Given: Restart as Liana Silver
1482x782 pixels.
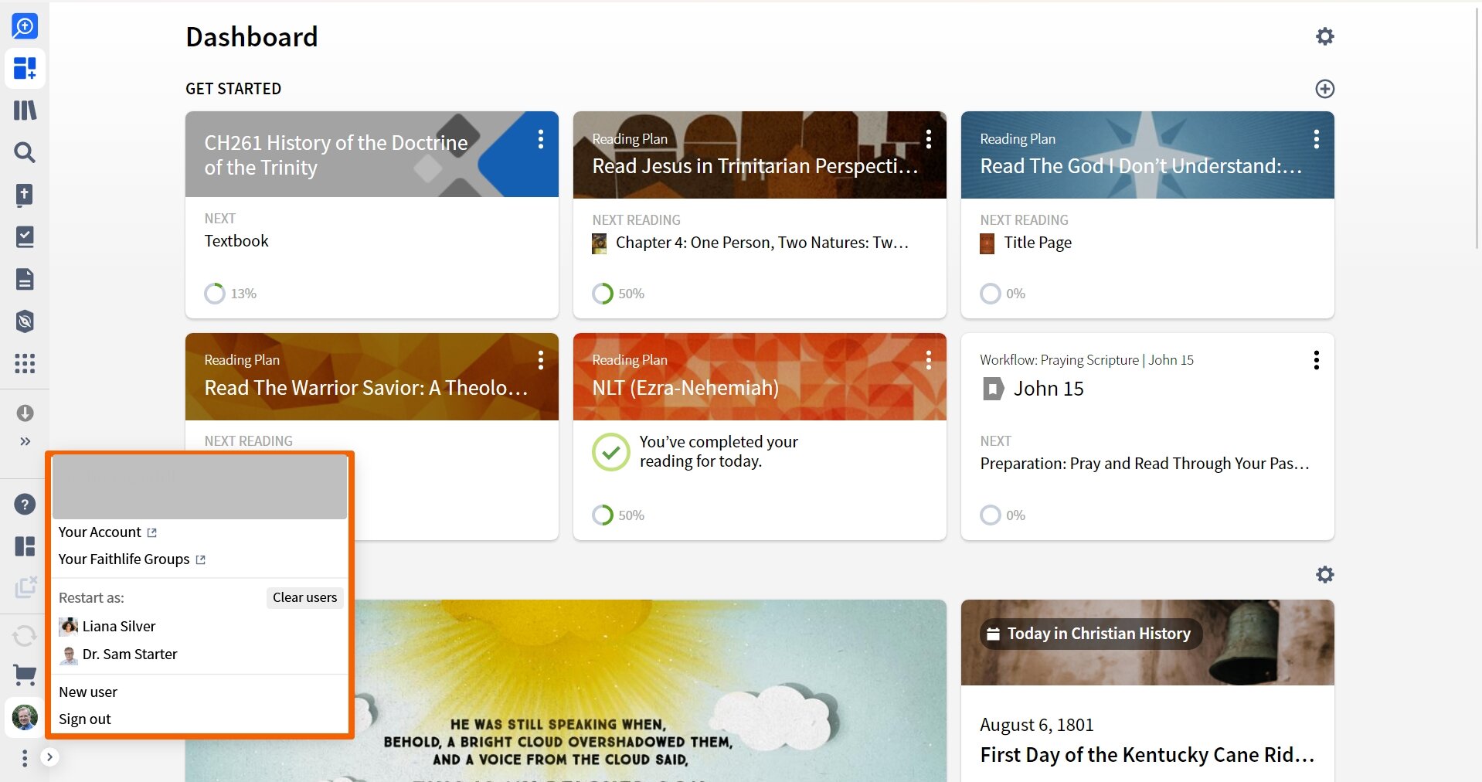Looking at the screenshot, I should click(107, 627).
